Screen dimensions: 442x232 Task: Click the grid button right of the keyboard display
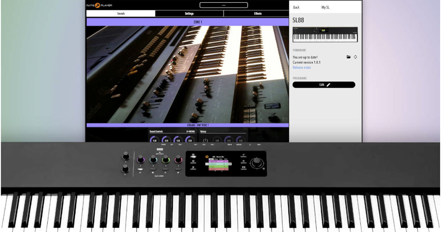click(243, 168)
